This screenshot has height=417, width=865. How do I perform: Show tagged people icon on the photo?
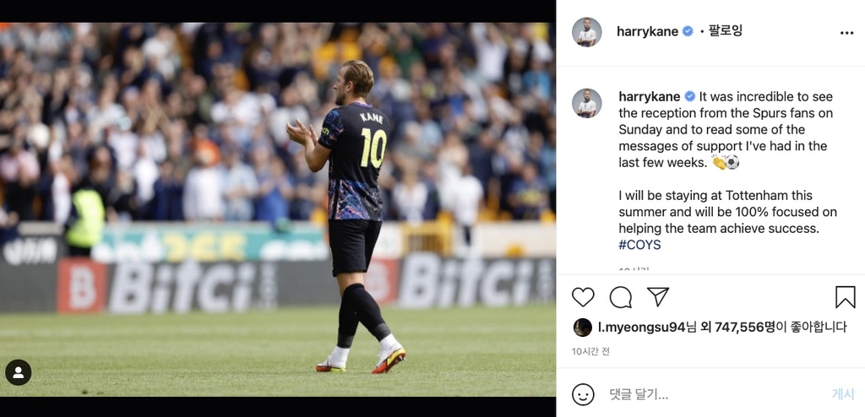18,372
